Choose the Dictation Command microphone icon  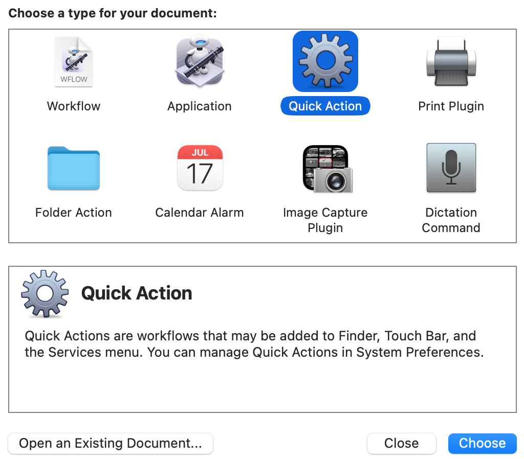point(451,168)
